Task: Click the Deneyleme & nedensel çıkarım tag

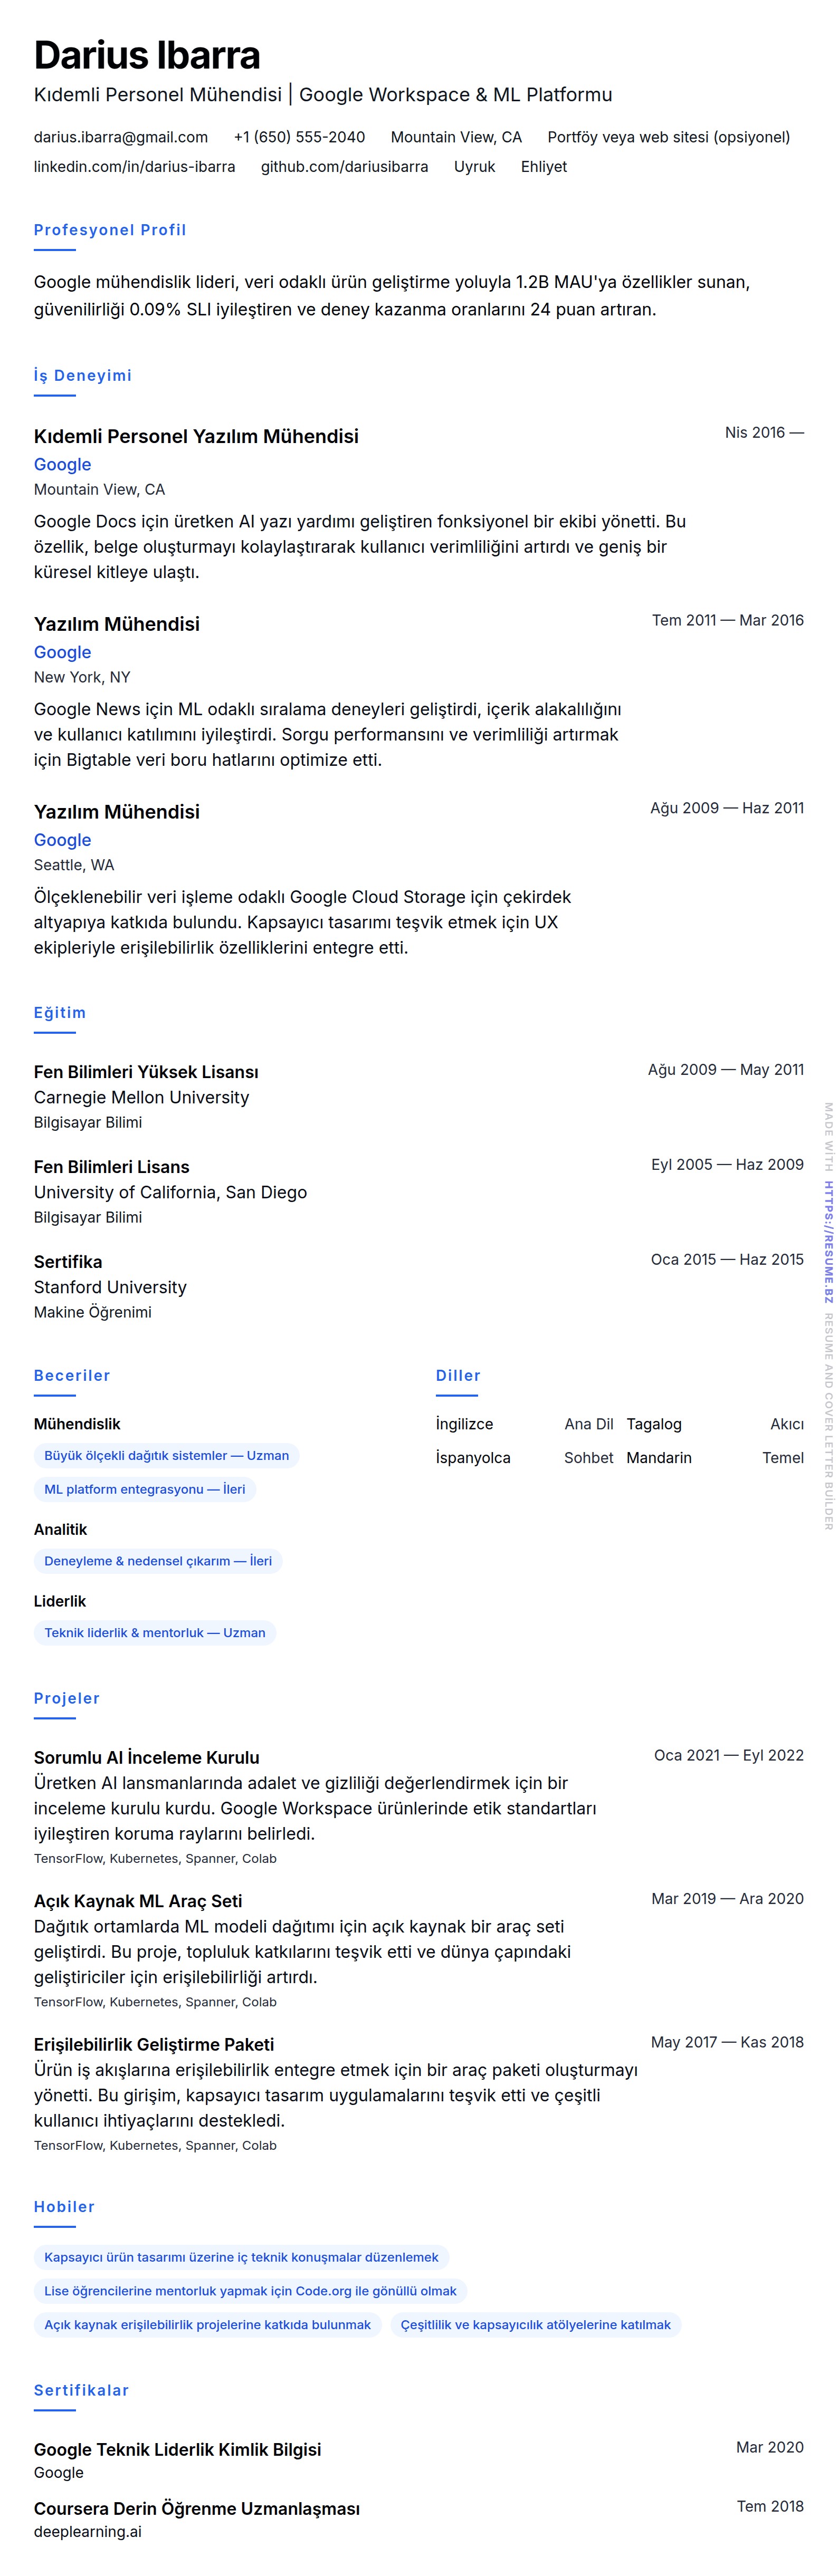Action: 157,1562
